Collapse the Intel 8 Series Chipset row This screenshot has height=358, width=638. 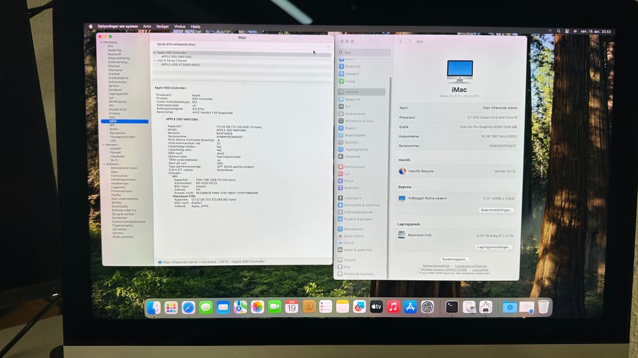[155, 60]
